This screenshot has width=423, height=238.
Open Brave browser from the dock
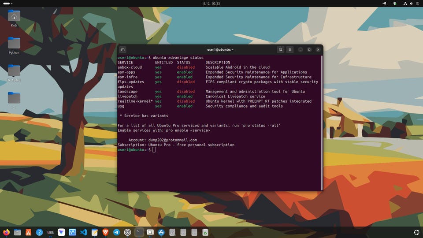[106, 232]
